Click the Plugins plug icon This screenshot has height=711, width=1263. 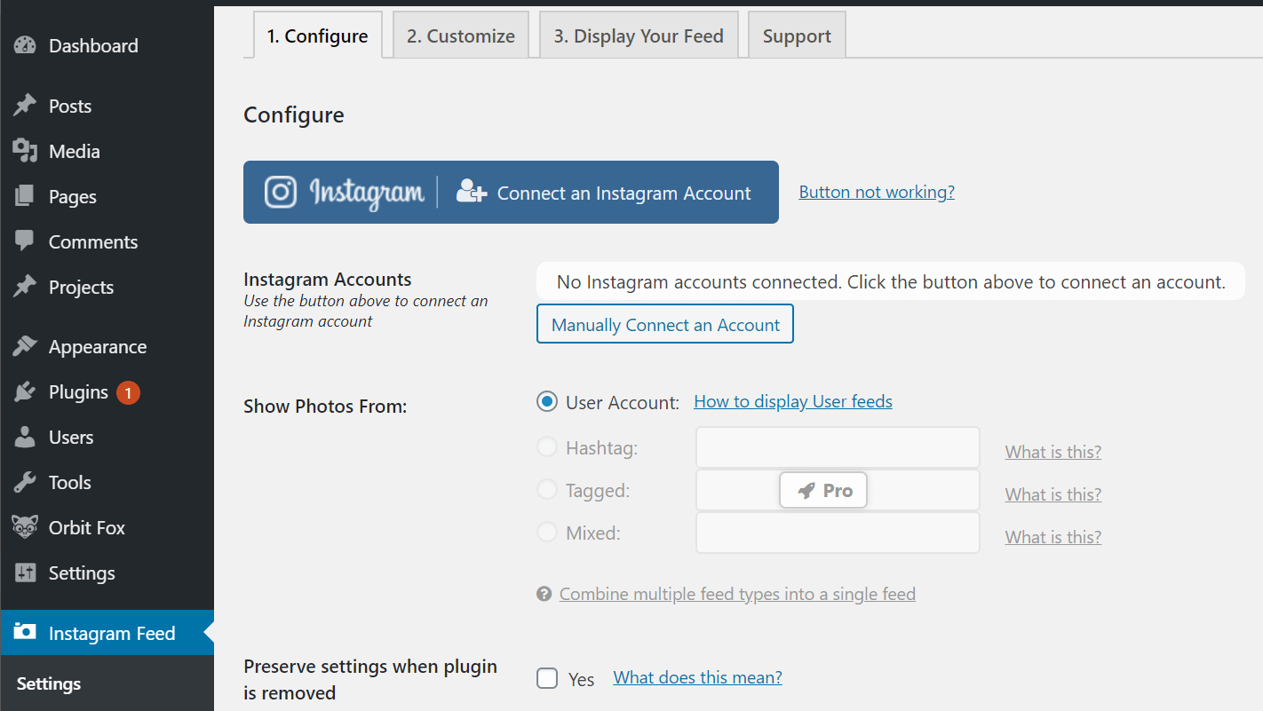point(25,392)
